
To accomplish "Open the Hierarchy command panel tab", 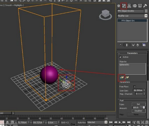I will (x=129, y=6).
